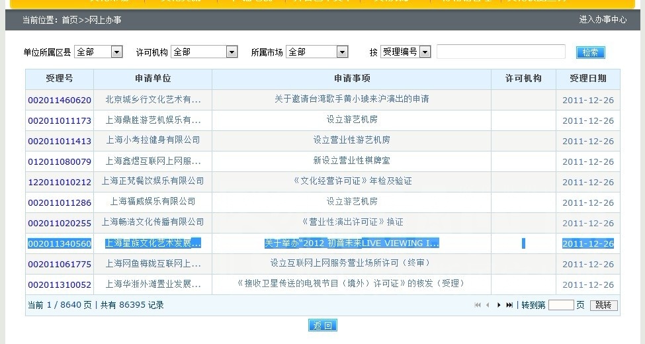Open record 012011080079
This screenshot has height=344, width=645.
tap(60, 161)
